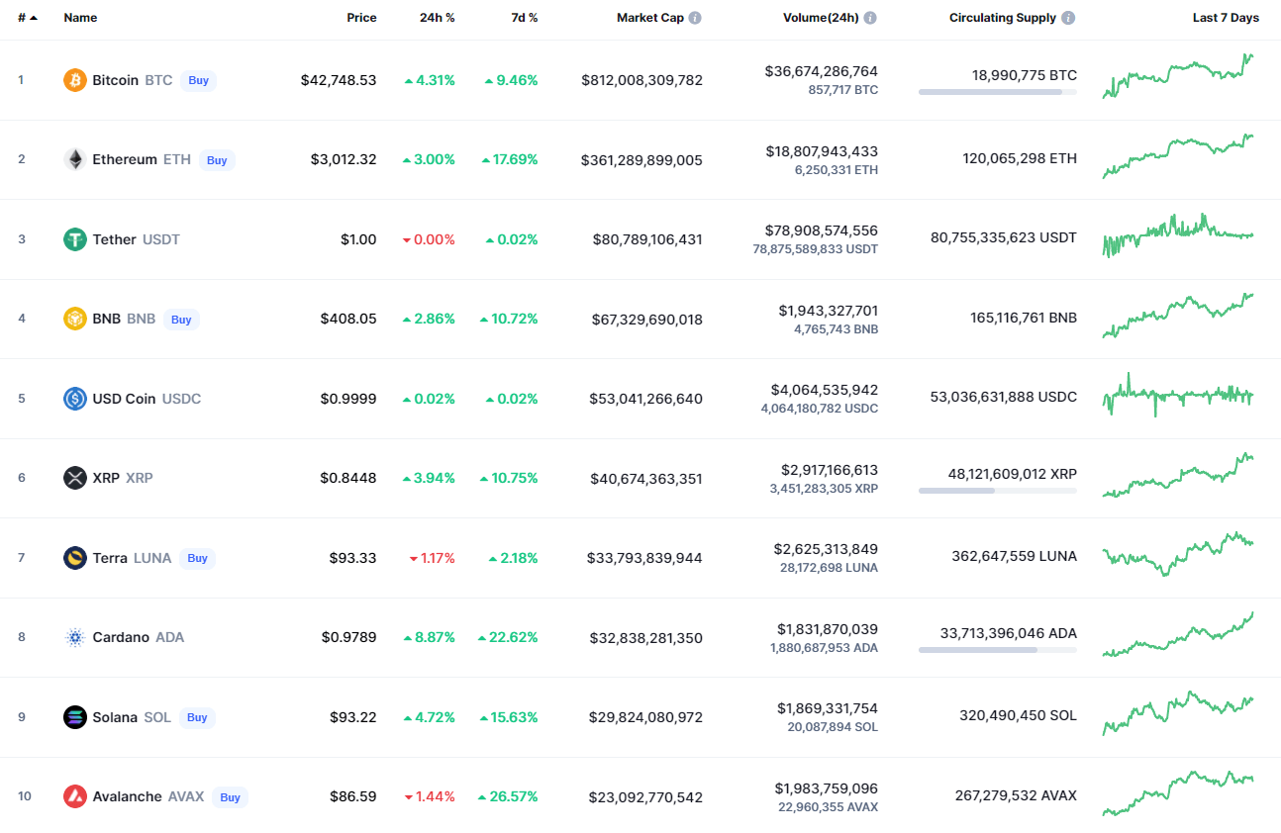Click Bitcoin's circulating supply progress bar
Image resolution: width=1281 pixels, height=833 pixels.
(x=997, y=92)
